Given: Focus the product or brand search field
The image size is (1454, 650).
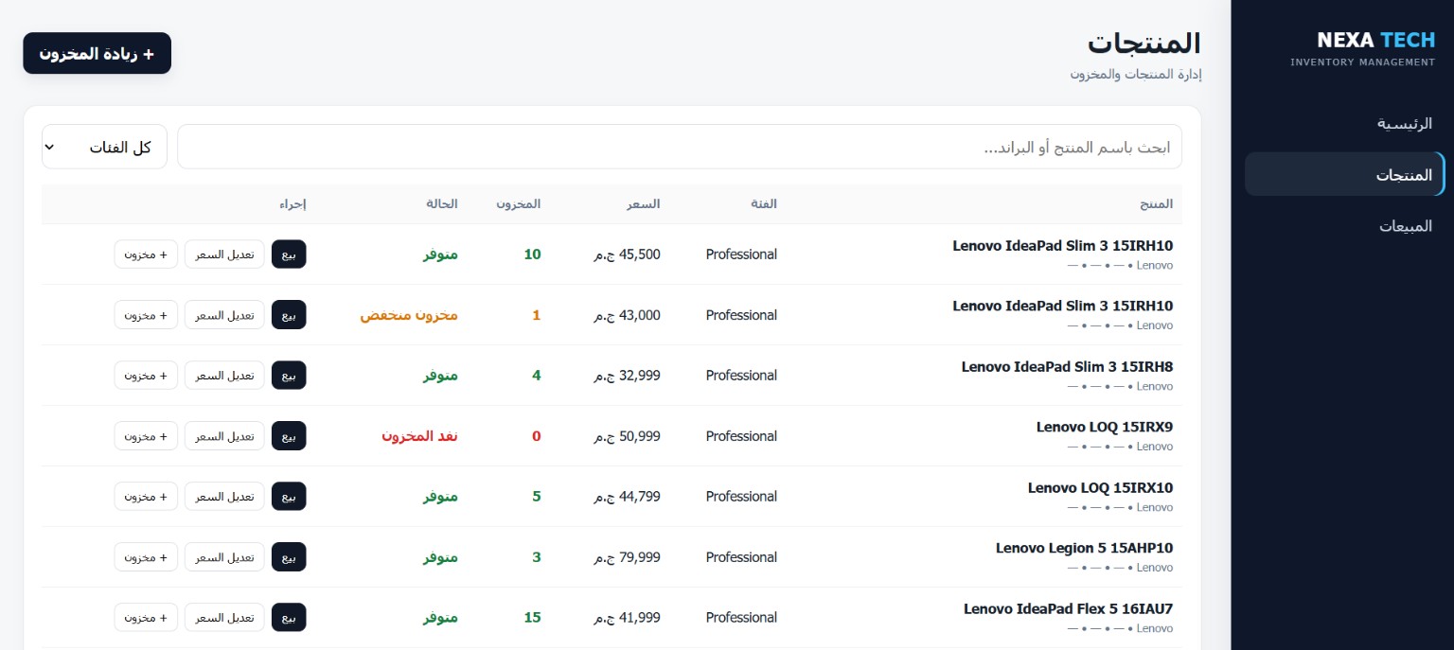Looking at the screenshot, I should tap(680, 147).
